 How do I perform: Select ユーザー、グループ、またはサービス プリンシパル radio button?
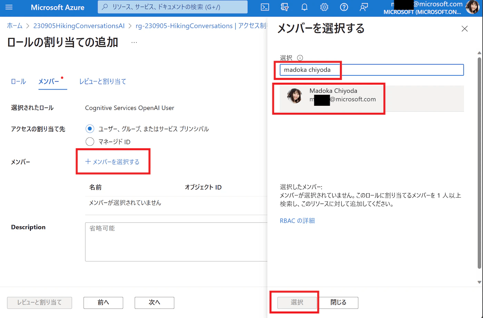point(90,129)
